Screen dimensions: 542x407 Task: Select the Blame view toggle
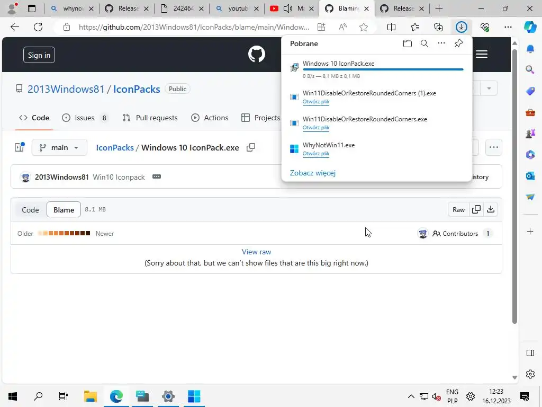(x=64, y=210)
